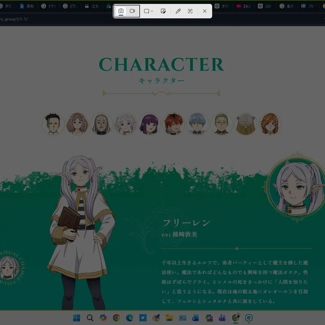This screenshot has width=325, height=325.
Task: Switch to the スカー ChatGPT tab
Action: (x=265, y=6)
